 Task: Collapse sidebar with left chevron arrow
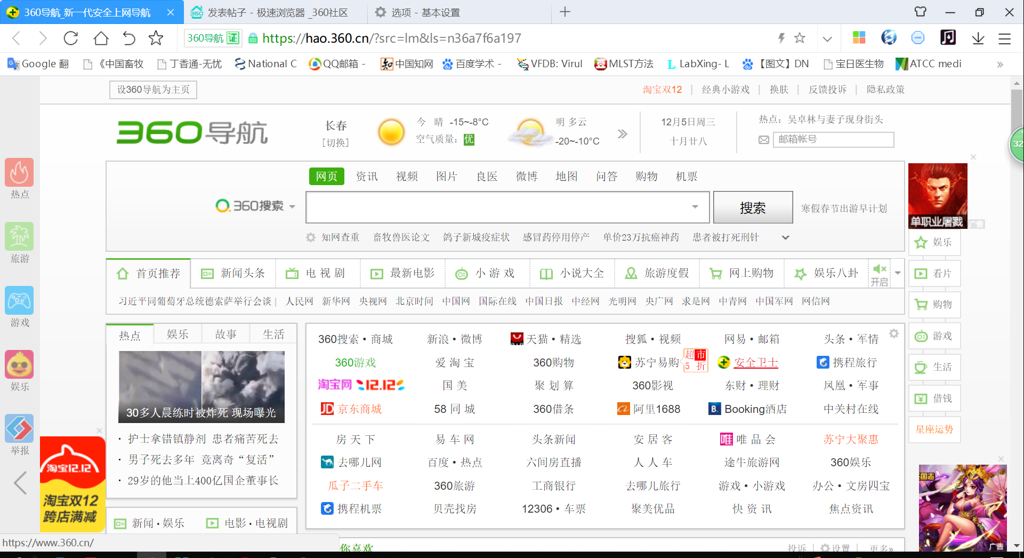pyautogui.click(x=20, y=483)
